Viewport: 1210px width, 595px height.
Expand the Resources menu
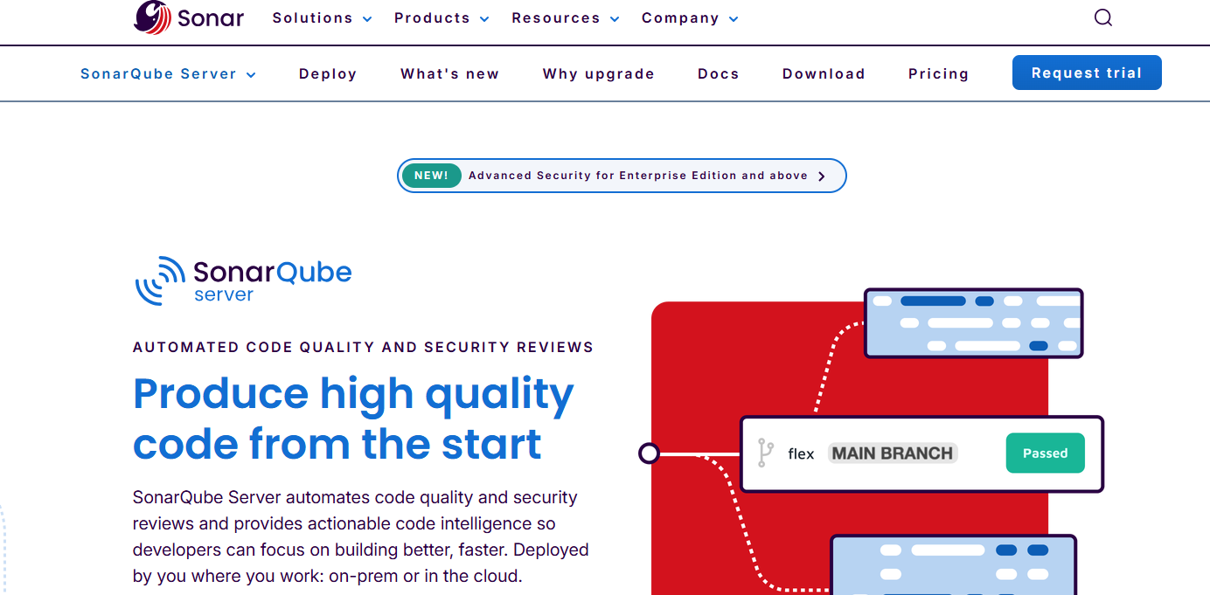click(x=566, y=18)
